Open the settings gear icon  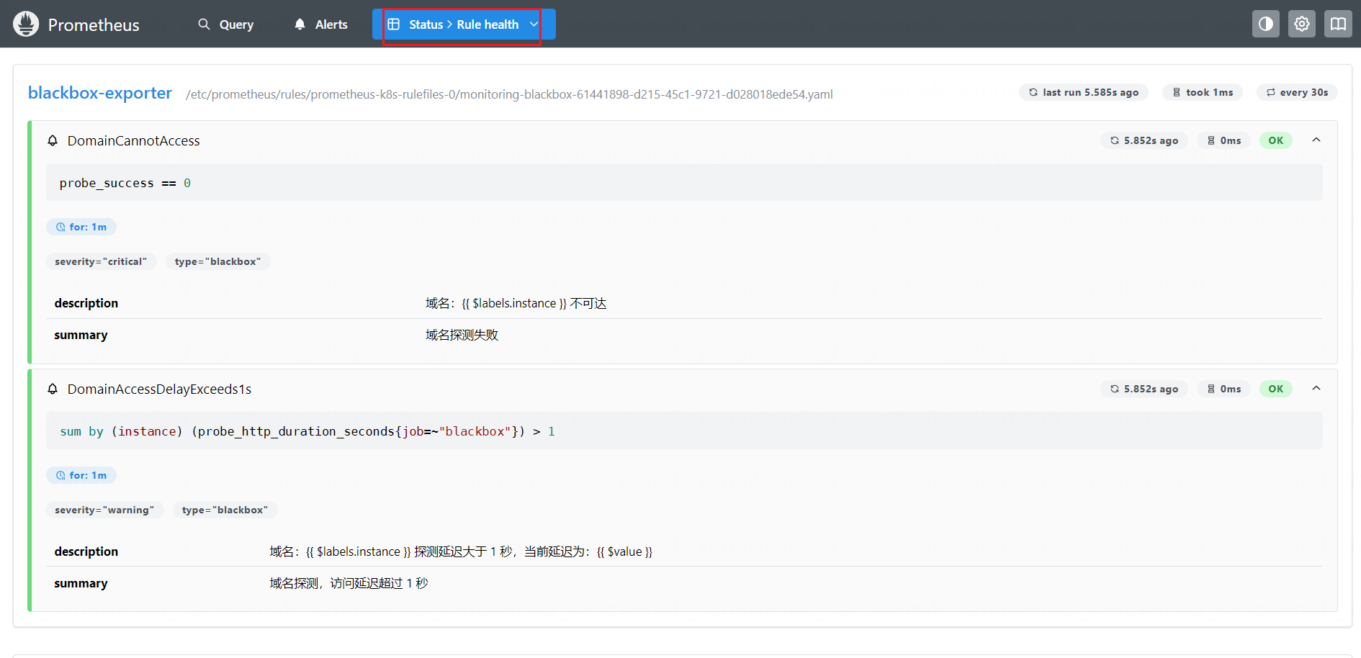[x=1301, y=24]
